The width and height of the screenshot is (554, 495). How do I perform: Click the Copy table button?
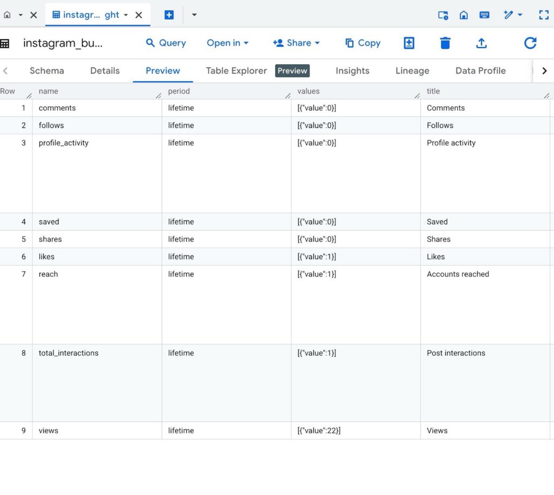(362, 43)
